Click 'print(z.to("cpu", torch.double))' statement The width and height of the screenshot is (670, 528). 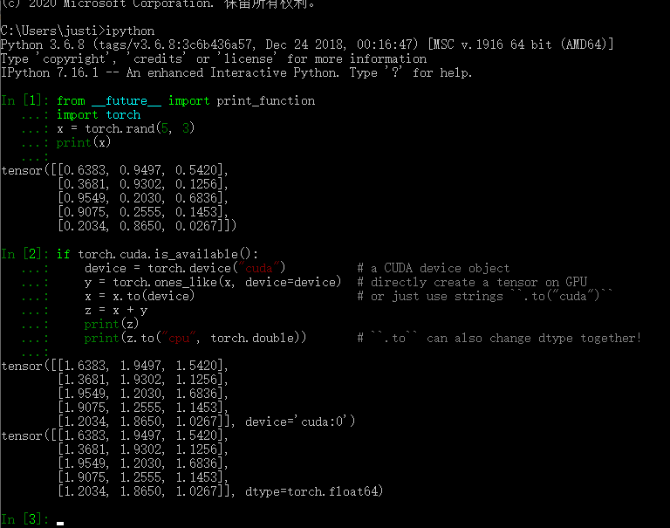point(195,338)
